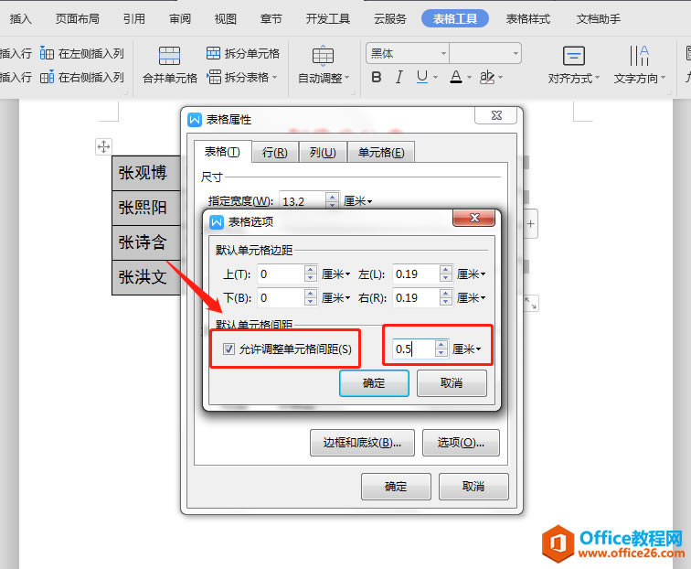Toggle Italic formatting
The height and width of the screenshot is (569, 691).
[399, 77]
